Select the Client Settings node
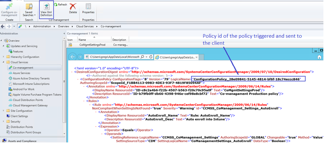This screenshot has height=145, width=325. point(19,116)
